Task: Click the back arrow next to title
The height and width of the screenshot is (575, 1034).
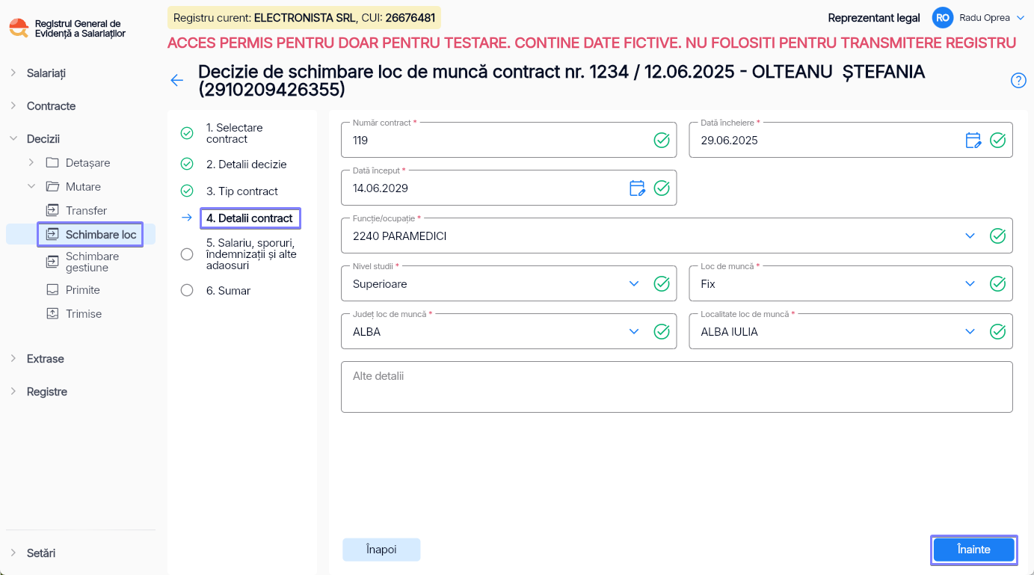Action: click(x=177, y=81)
